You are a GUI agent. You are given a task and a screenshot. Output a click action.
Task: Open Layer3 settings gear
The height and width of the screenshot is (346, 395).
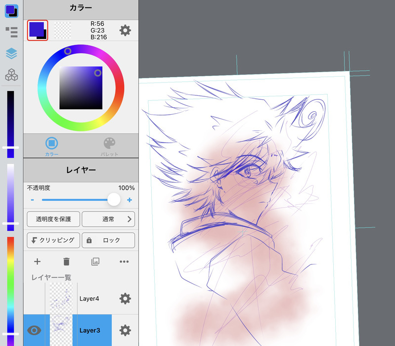[125, 330]
